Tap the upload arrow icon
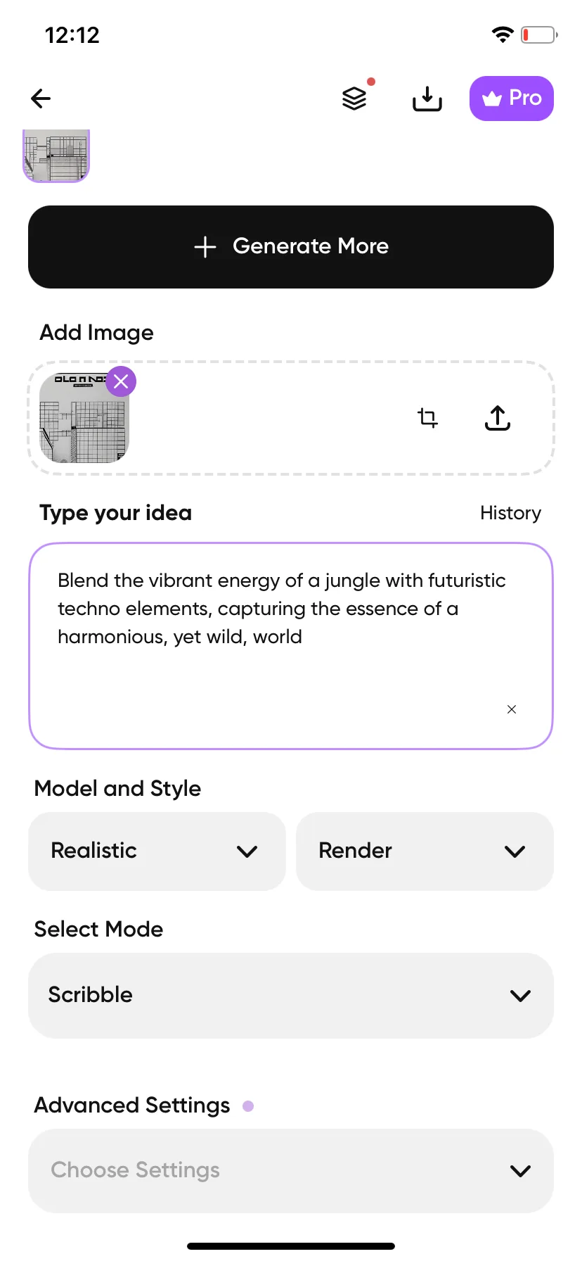 click(x=498, y=418)
